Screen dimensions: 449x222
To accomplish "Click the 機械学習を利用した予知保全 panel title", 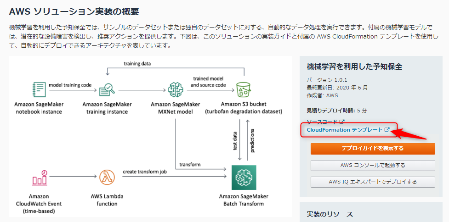I will pos(354,67).
